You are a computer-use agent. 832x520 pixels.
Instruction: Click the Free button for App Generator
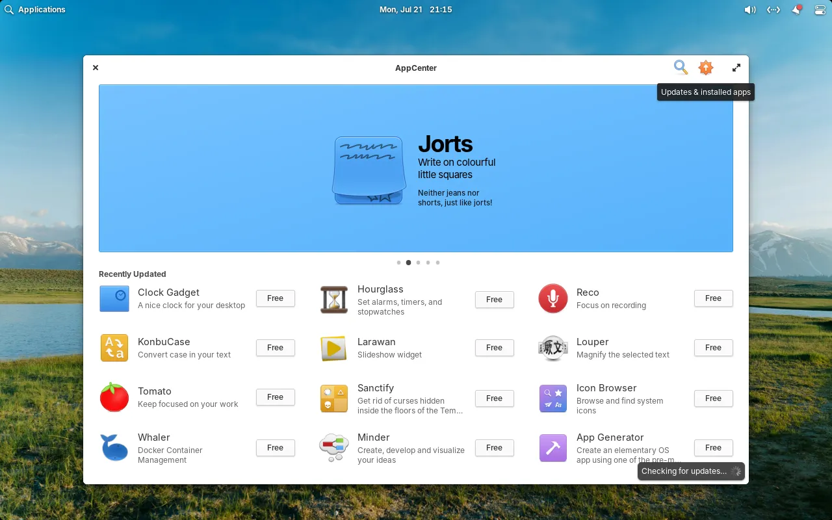pos(713,448)
